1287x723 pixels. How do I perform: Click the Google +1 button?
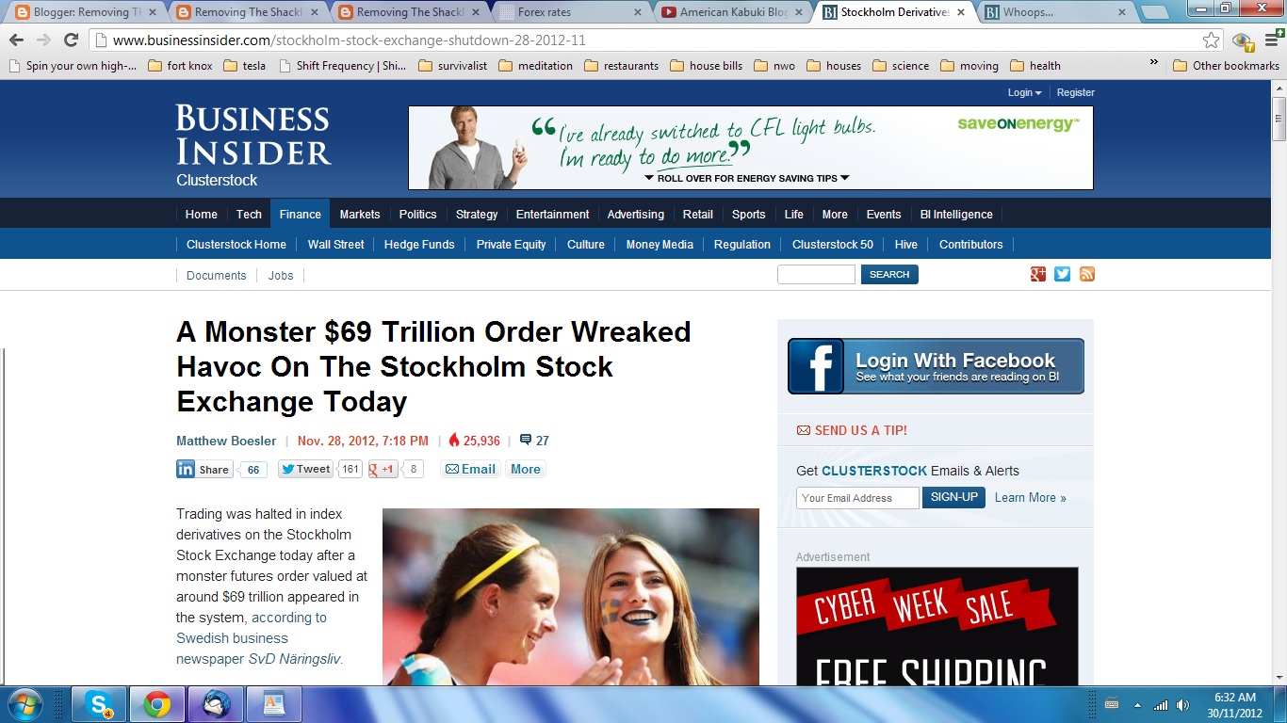pyautogui.click(x=383, y=469)
